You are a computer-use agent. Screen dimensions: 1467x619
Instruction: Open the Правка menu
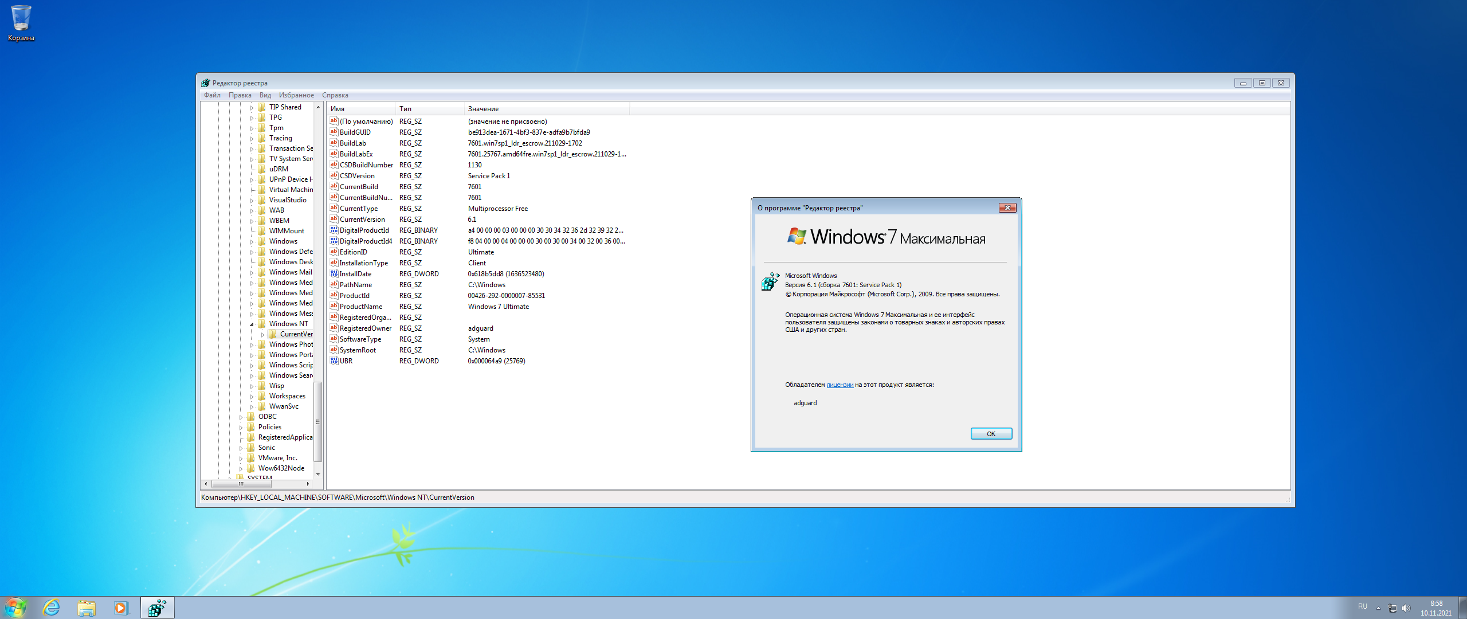tap(240, 95)
